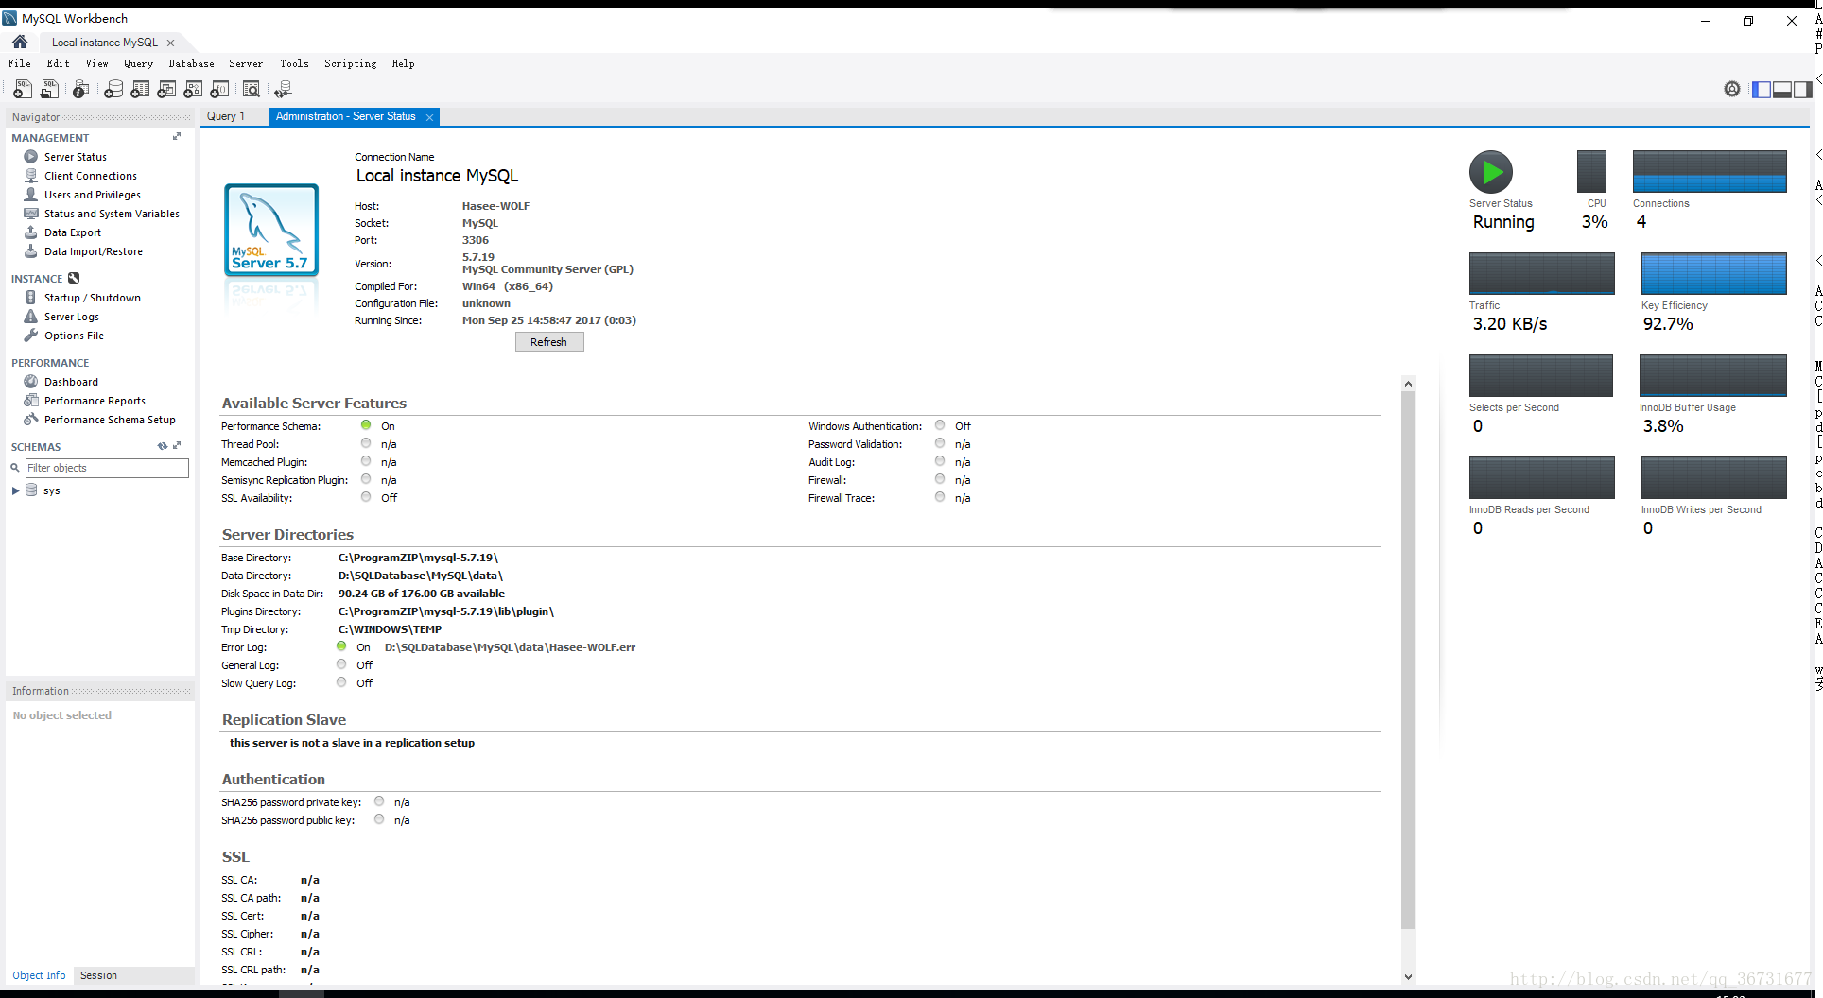Switch Management view with its corner icon
This screenshot has height=998, width=1823.
tap(177, 137)
